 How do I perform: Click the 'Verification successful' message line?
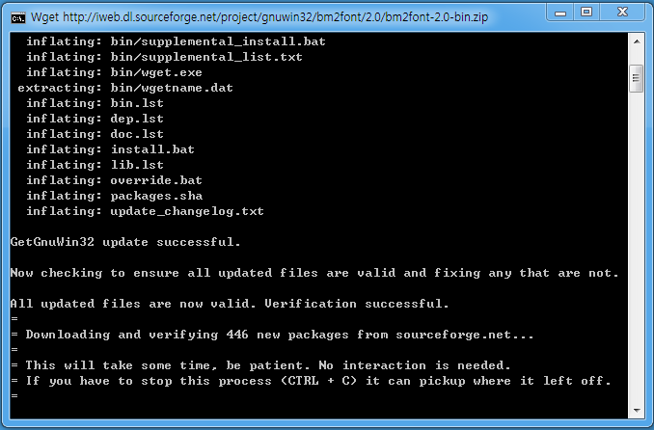pos(230,304)
